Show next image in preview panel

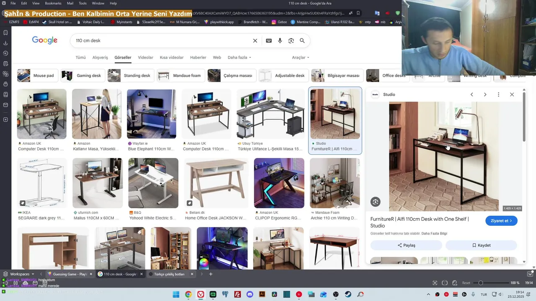point(485,94)
